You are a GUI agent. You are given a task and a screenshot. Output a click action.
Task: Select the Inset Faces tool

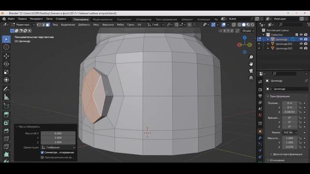[x=6, y=123]
